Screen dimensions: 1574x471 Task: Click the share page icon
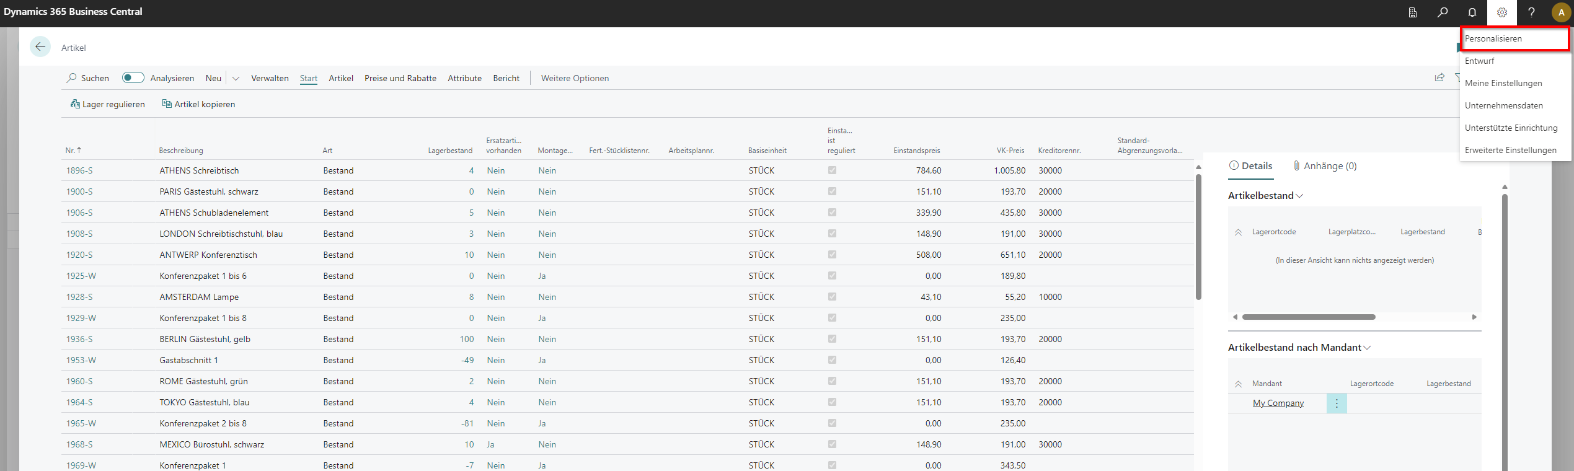pyautogui.click(x=1439, y=77)
